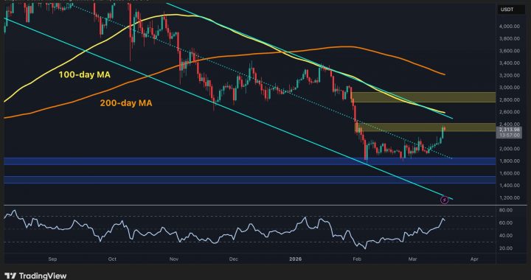Click the RSI 40.00 scale label
The image size is (531, 280).
[x=507, y=235]
